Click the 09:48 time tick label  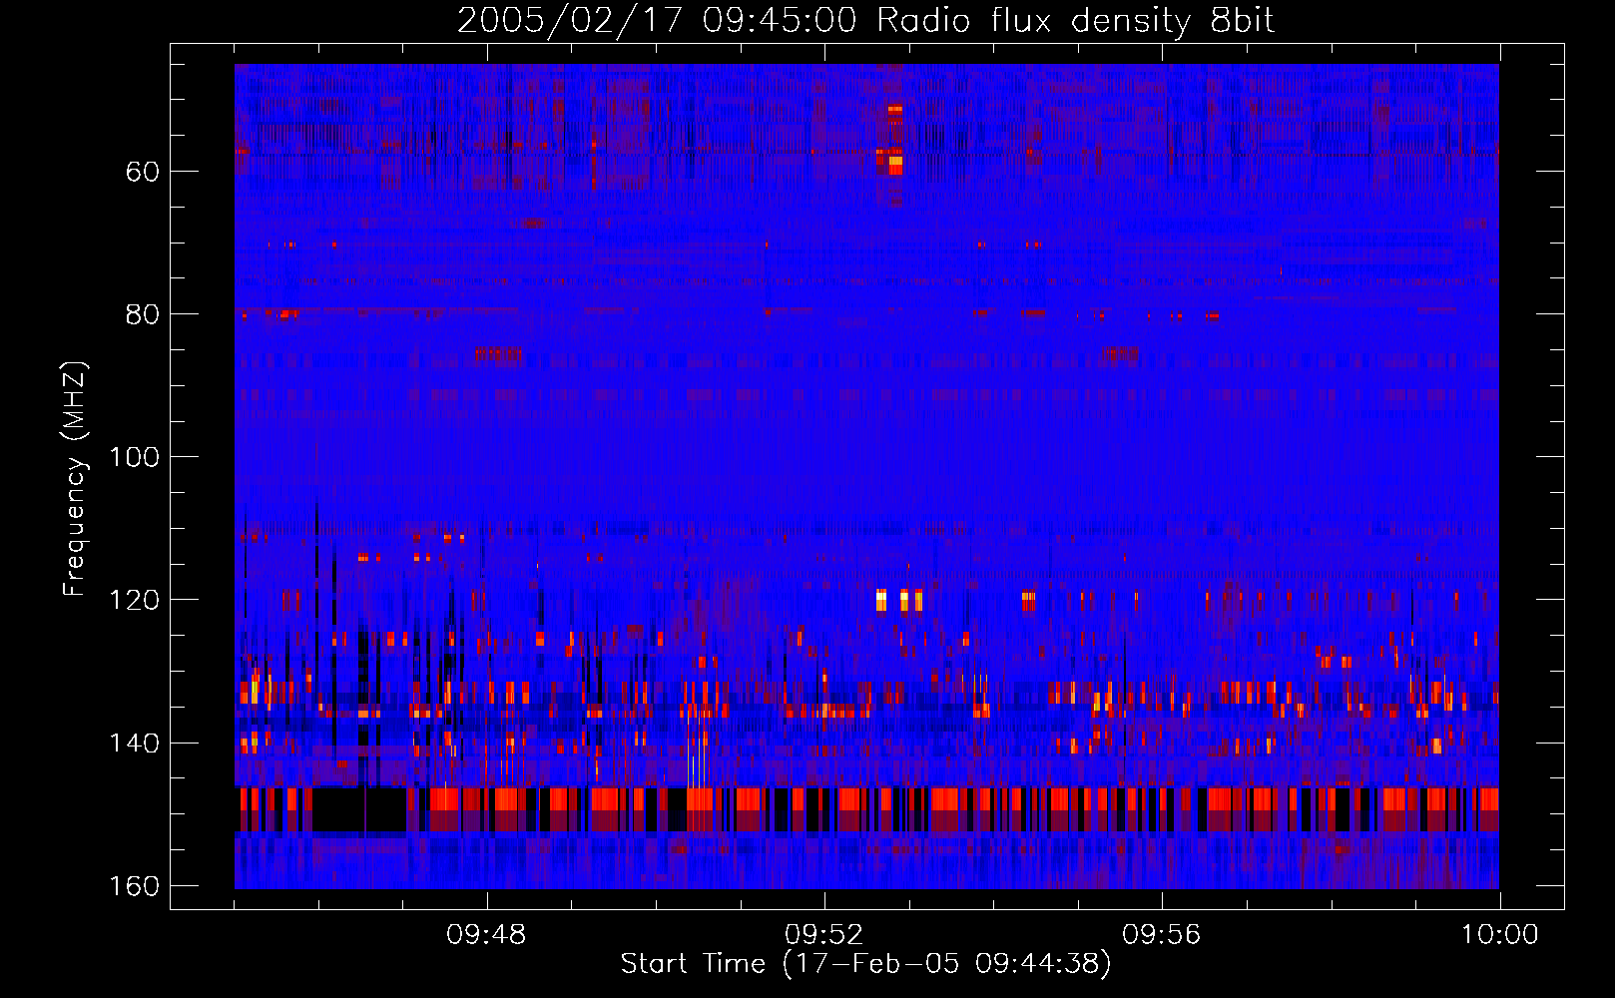(x=486, y=935)
